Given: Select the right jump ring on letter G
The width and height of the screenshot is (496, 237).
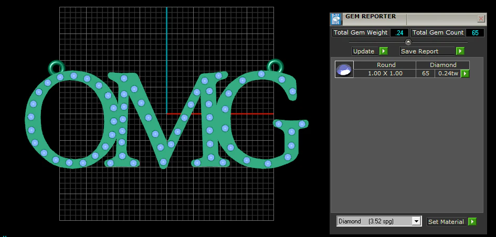Looking at the screenshot, I should point(275,65).
